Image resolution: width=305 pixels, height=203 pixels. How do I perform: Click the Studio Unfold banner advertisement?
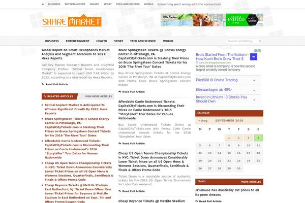212,20
